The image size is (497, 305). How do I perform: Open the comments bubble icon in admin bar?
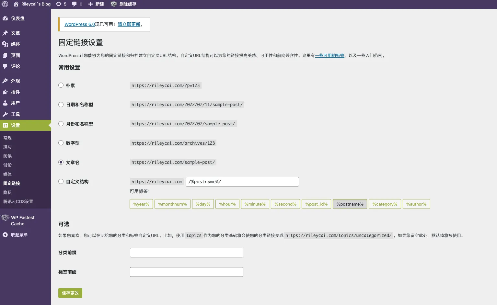pyautogui.click(x=75, y=4)
